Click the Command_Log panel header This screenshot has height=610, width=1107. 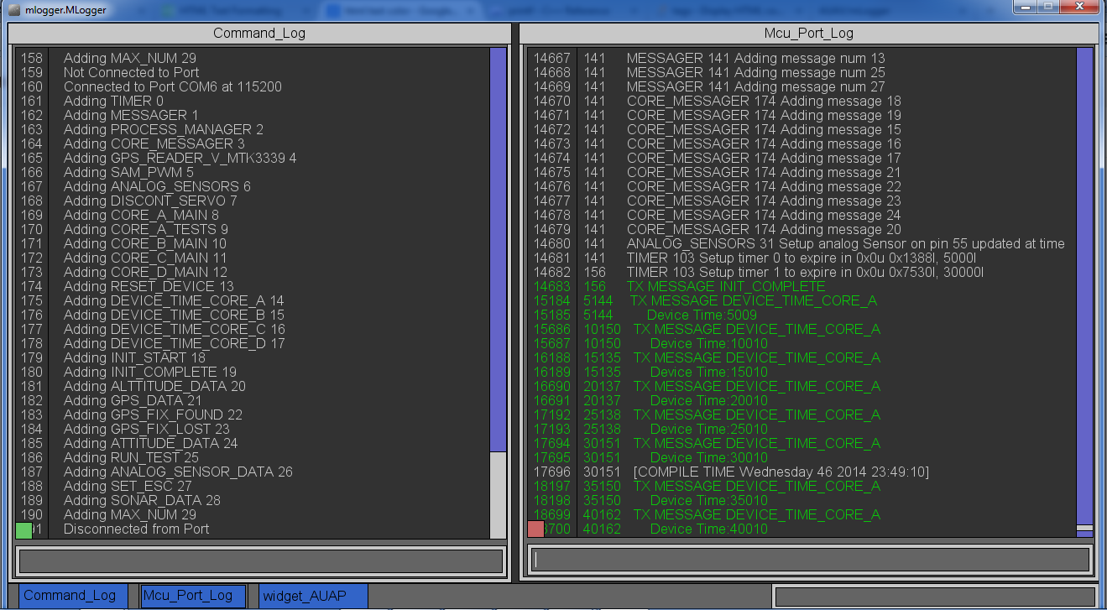point(259,34)
